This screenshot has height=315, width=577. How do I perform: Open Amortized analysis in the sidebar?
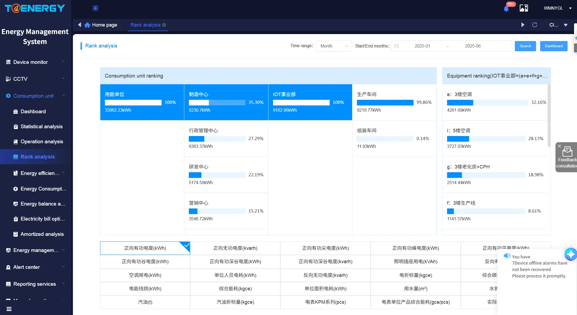click(x=42, y=234)
